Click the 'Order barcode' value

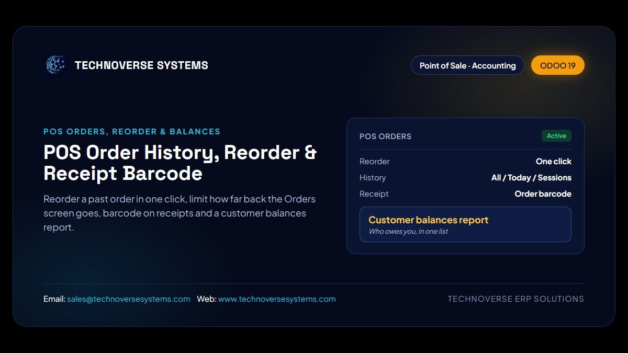[x=543, y=194]
